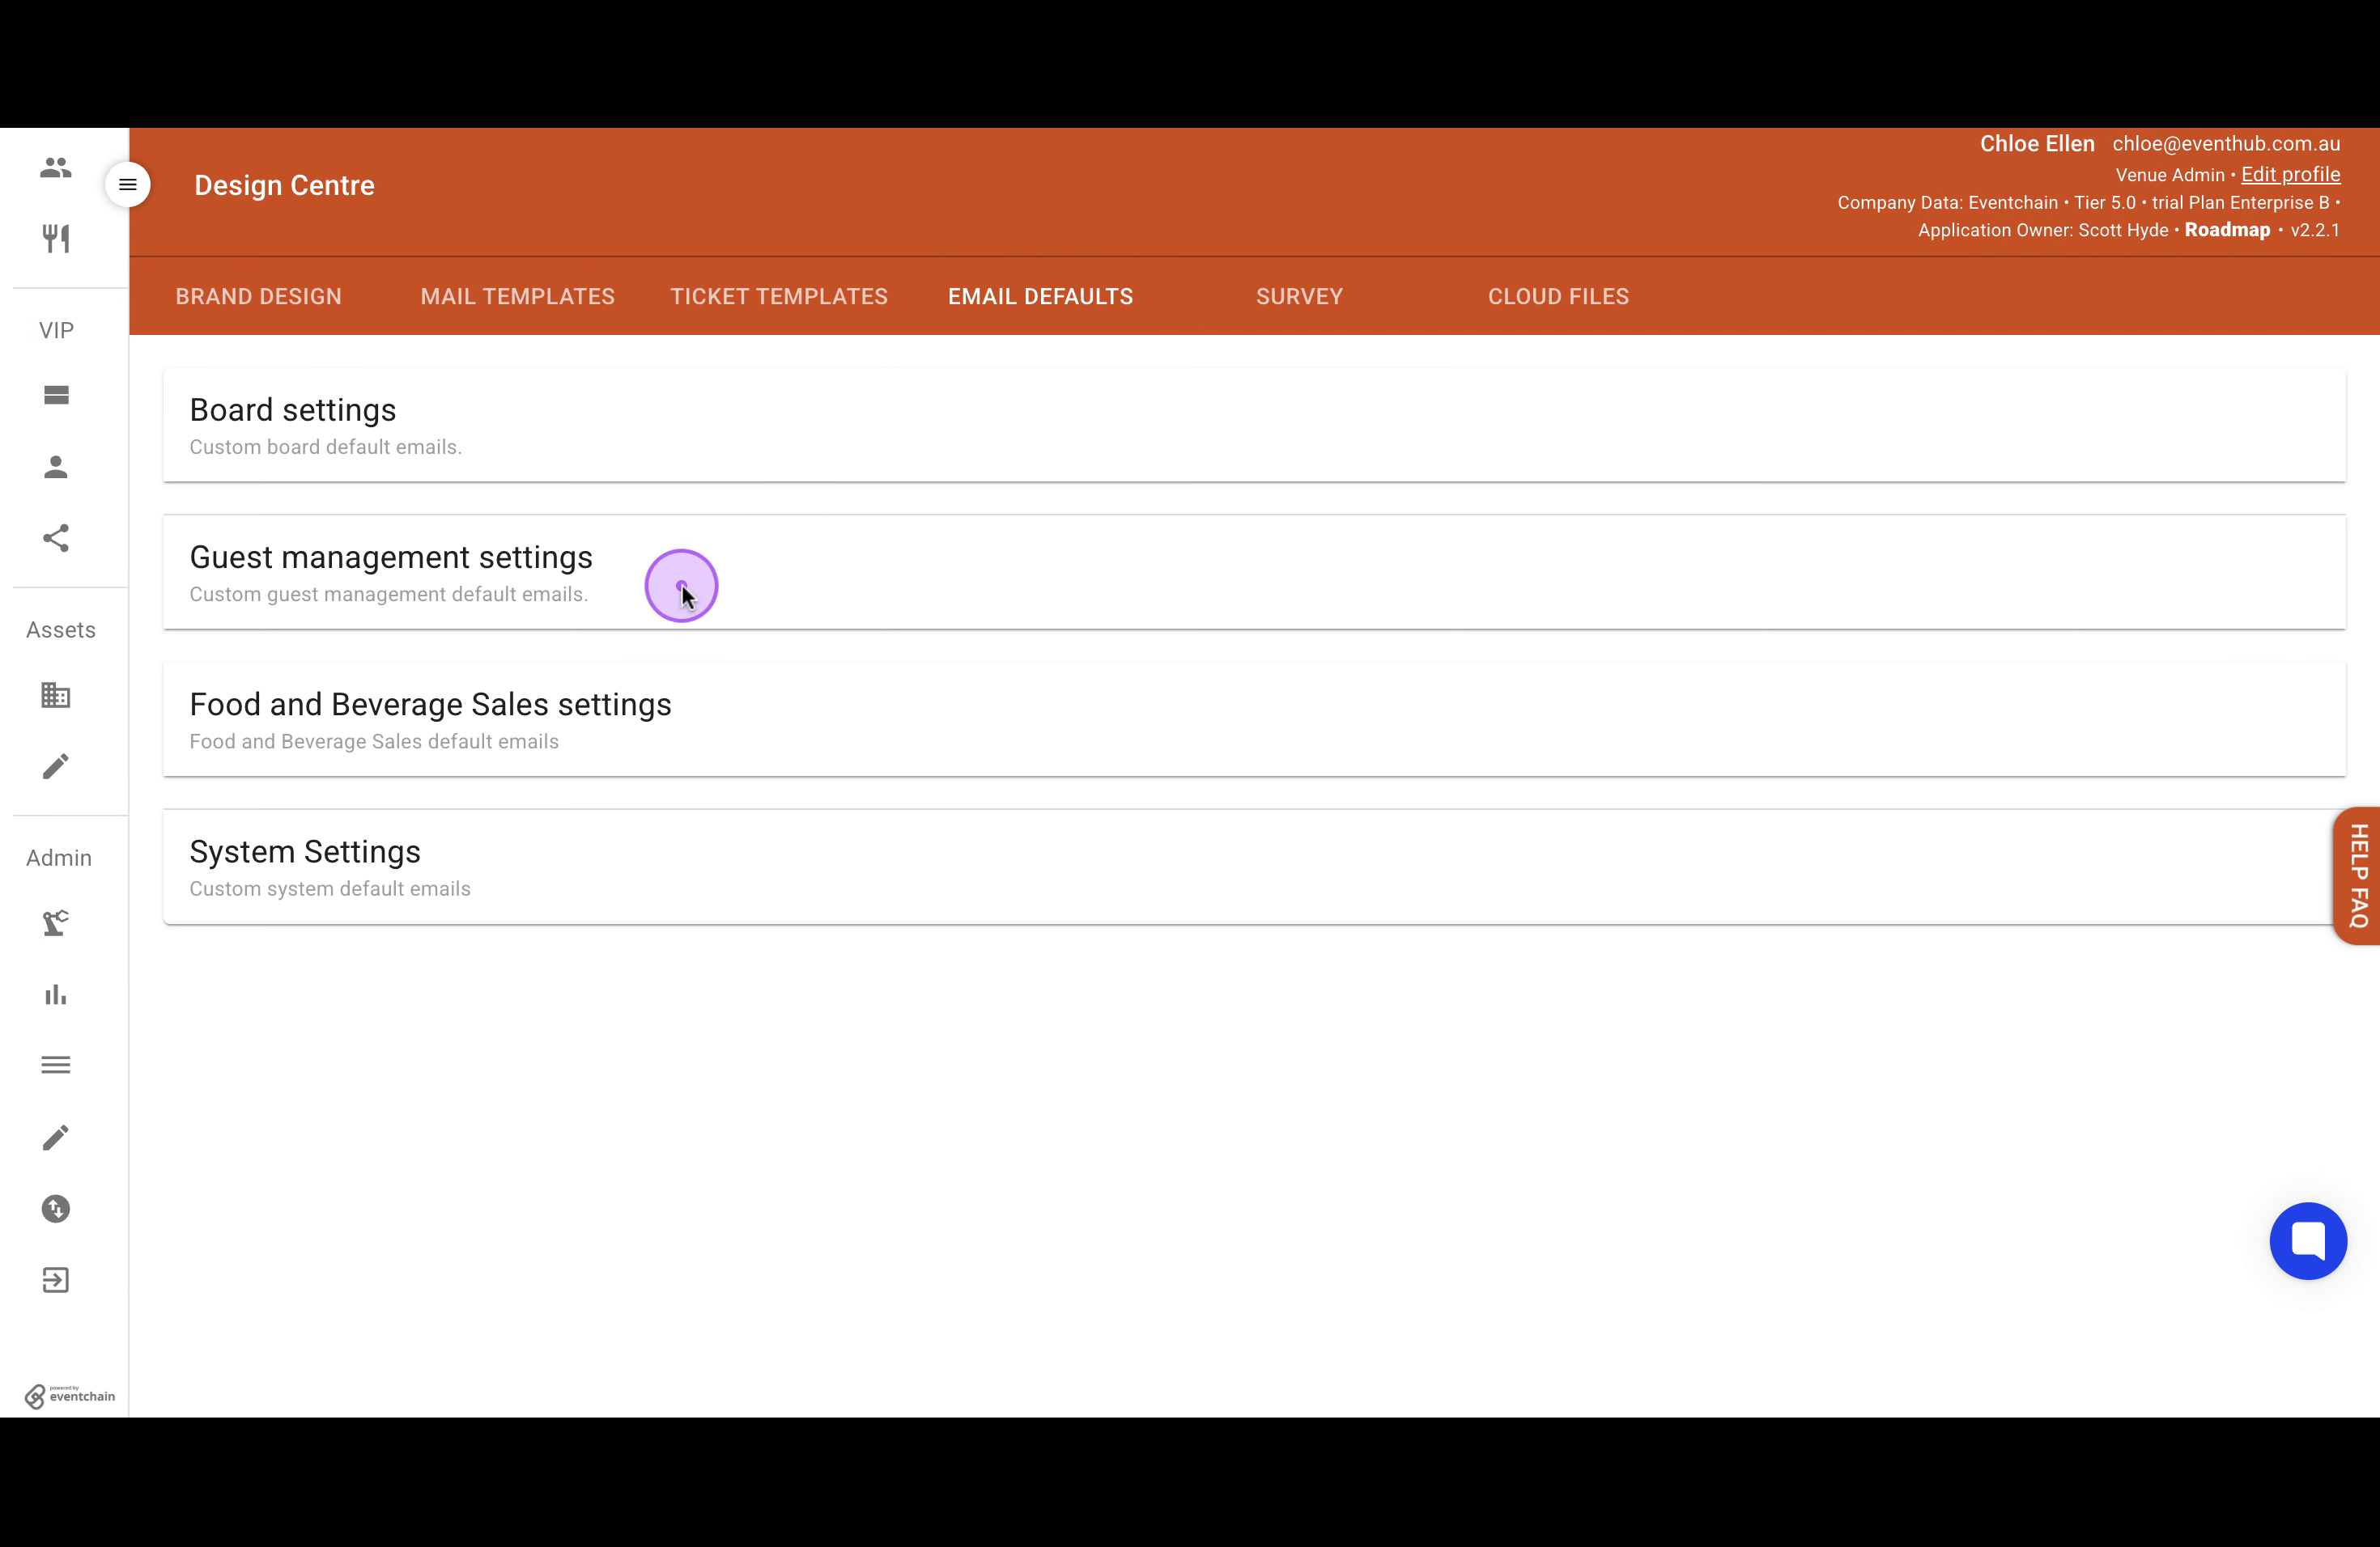
Task: Open the Ticket Templates tab
Action: (779, 297)
